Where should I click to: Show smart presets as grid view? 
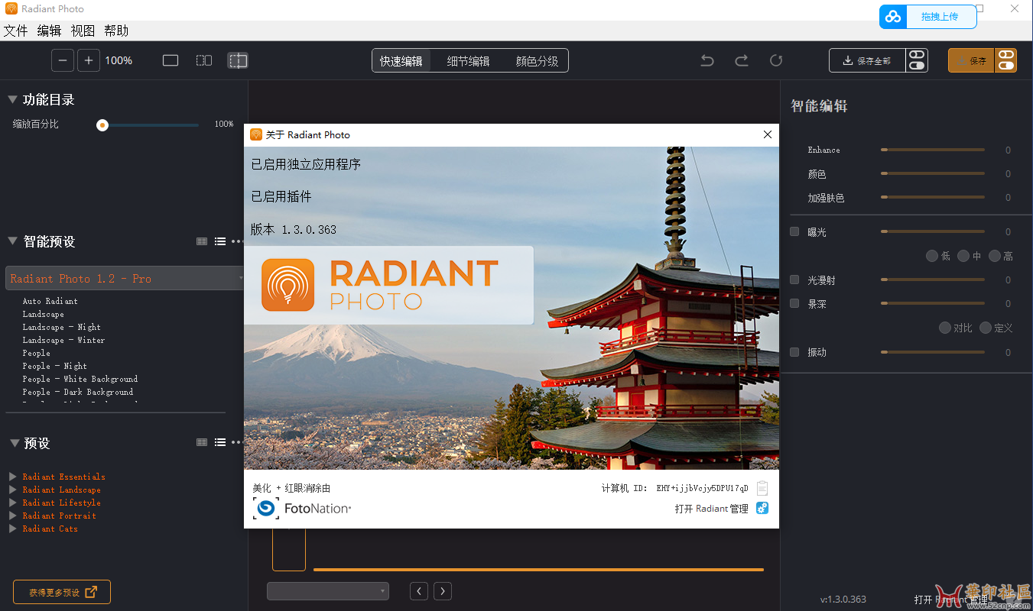pyautogui.click(x=202, y=241)
